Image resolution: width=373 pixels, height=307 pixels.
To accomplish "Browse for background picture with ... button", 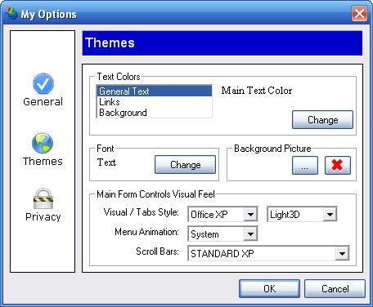I will [x=305, y=165].
